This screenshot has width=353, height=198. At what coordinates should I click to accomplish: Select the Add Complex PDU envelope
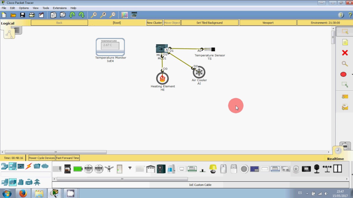click(x=345, y=107)
